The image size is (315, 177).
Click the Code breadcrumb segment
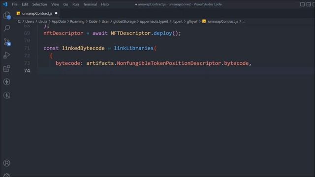point(93,21)
